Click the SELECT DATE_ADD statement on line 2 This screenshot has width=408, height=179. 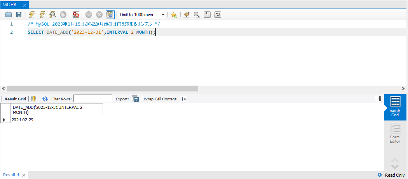click(91, 32)
